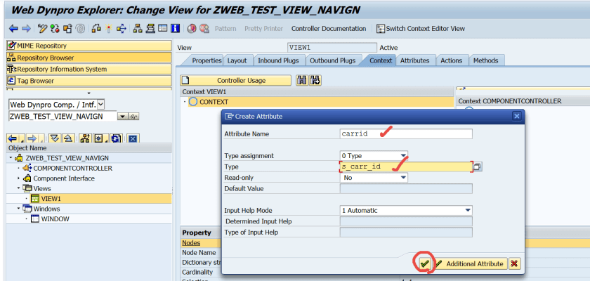Go back with the toolbar blue left arrow
This screenshot has height=281, width=590.
coord(13,29)
